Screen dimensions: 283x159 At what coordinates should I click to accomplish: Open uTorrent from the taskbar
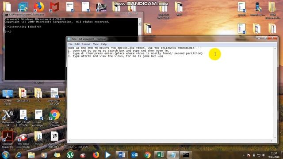70,155
